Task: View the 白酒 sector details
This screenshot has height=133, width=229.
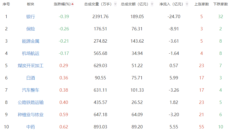Action: pyautogui.click(x=31, y=78)
